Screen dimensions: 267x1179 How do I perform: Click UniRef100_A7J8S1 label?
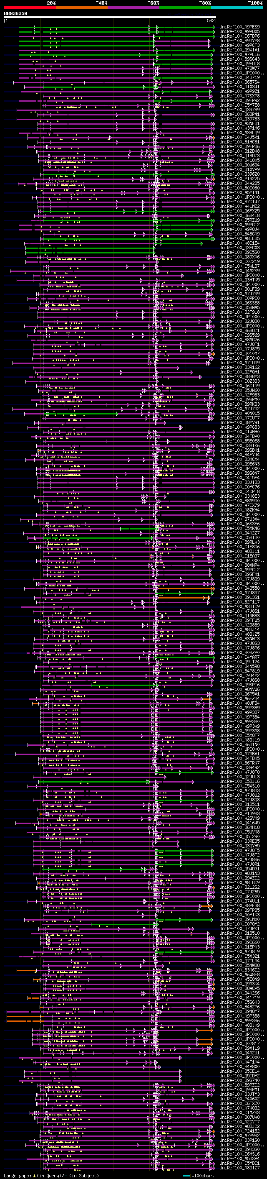pyautogui.click(x=239, y=611)
